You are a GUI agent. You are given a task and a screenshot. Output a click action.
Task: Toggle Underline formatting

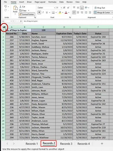tap(47, 12)
